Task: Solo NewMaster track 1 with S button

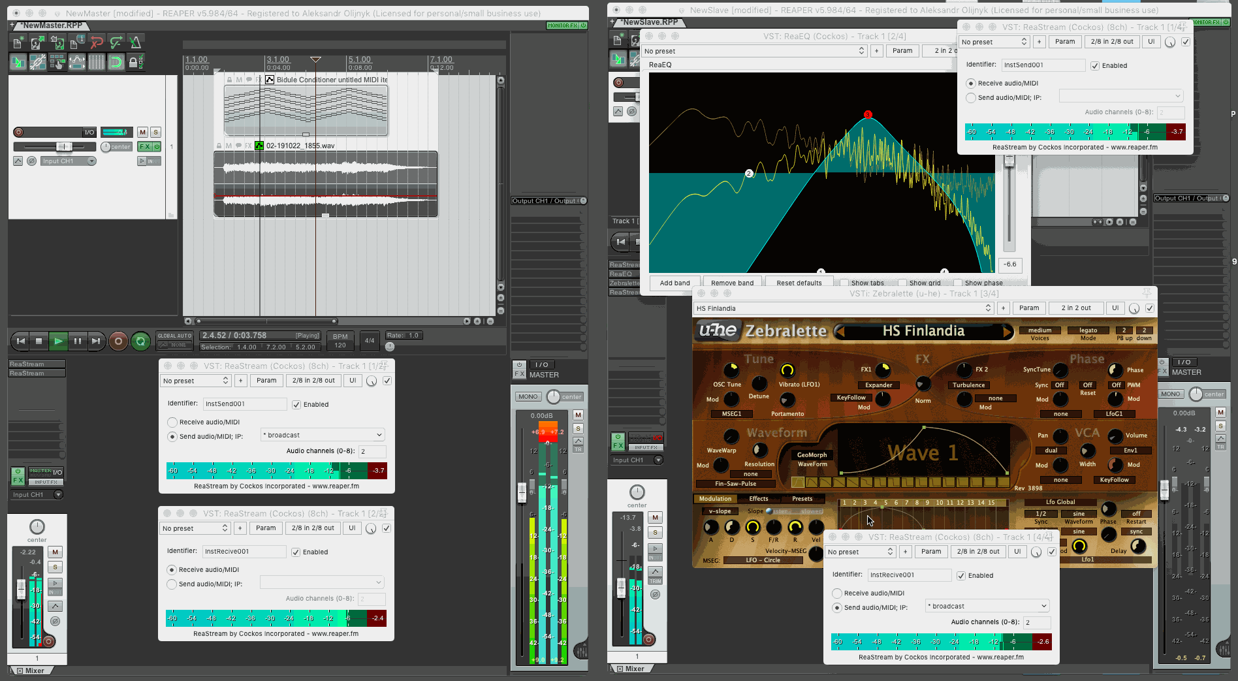Action: point(155,132)
